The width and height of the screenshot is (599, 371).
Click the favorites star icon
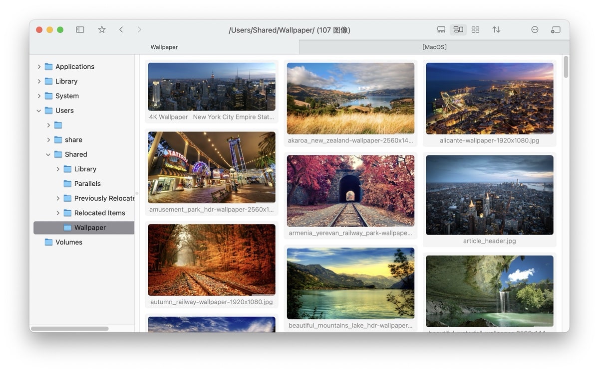pyautogui.click(x=101, y=29)
